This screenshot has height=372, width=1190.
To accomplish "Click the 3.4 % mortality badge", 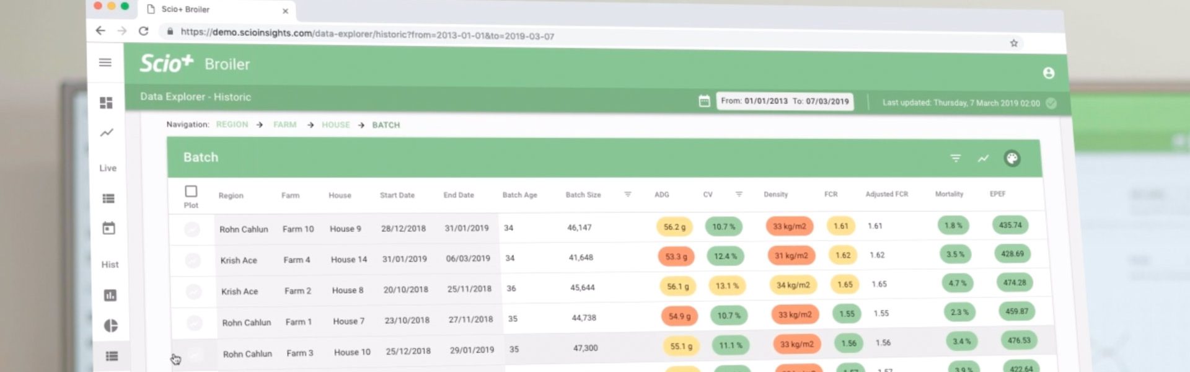I will coord(962,342).
